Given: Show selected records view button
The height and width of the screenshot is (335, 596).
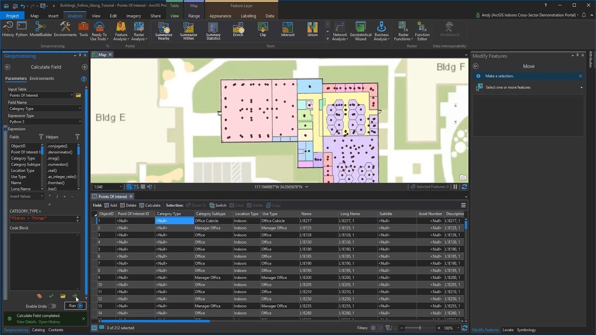Looking at the screenshot, I should (102, 328).
